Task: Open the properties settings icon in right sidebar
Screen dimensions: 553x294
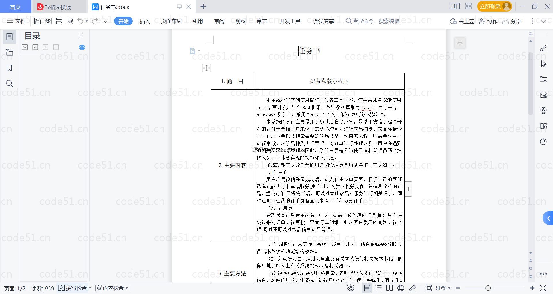Action: (x=543, y=79)
